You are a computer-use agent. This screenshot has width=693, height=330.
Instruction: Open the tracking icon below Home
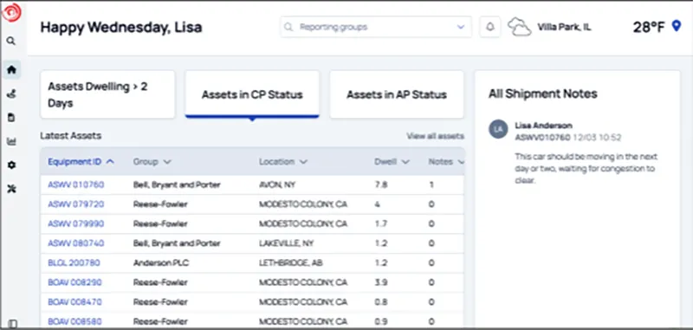tap(11, 94)
